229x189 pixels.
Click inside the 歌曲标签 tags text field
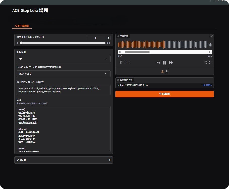63,90
